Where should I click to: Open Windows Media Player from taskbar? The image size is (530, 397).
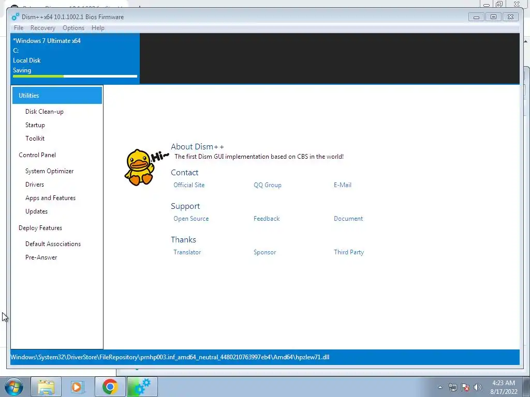click(x=78, y=387)
